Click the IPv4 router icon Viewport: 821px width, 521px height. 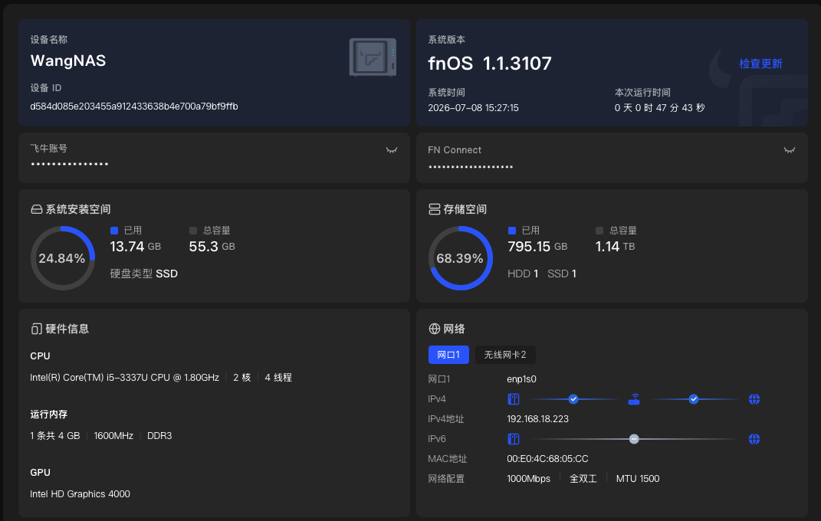633,399
